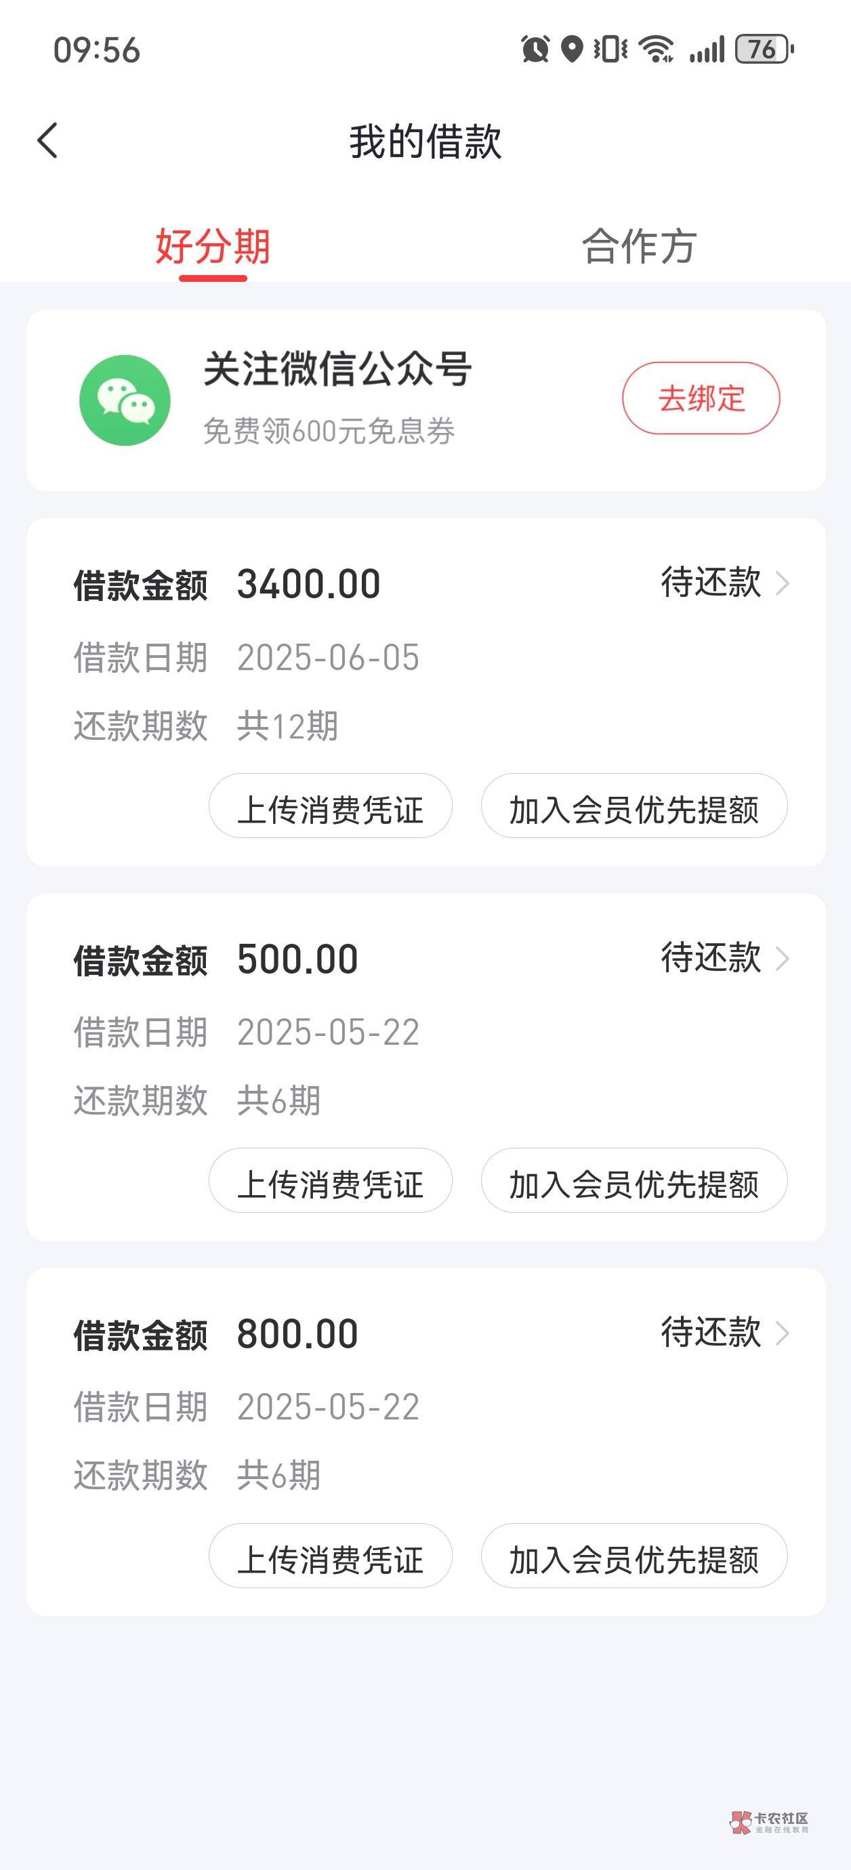
Task: Open the 3400.00 loan repayment chevron
Action: click(x=782, y=583)
